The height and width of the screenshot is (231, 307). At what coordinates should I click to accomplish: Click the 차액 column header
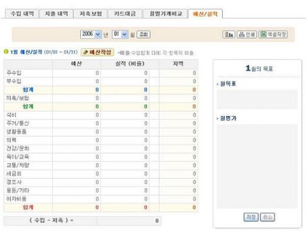(x=178, y=64)
